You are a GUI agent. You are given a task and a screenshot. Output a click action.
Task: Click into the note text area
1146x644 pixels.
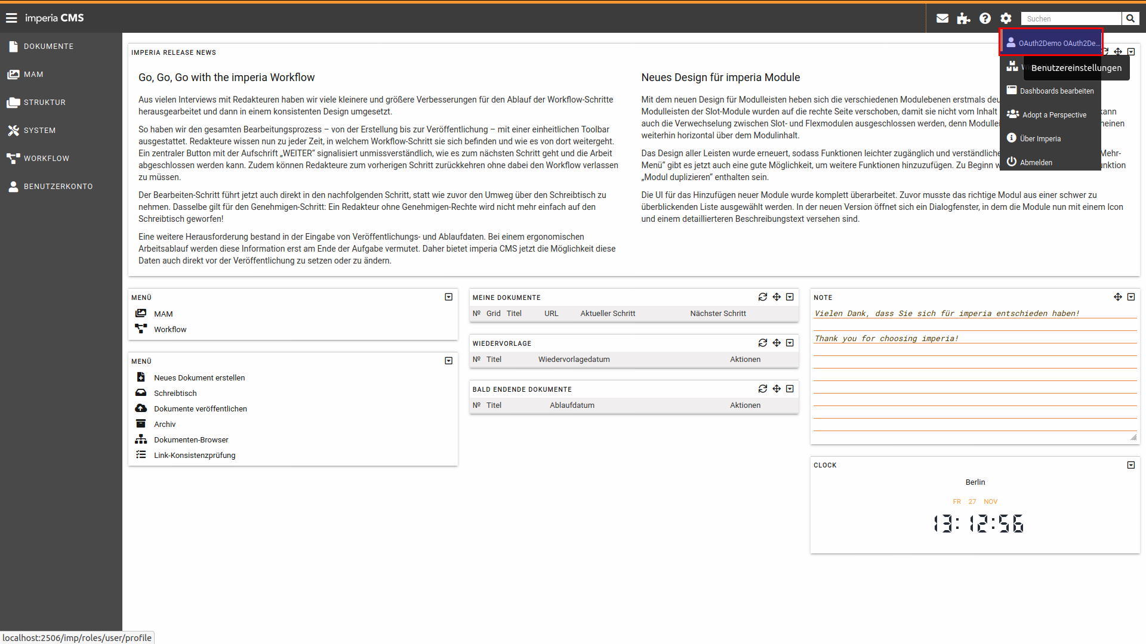[975, 374]
